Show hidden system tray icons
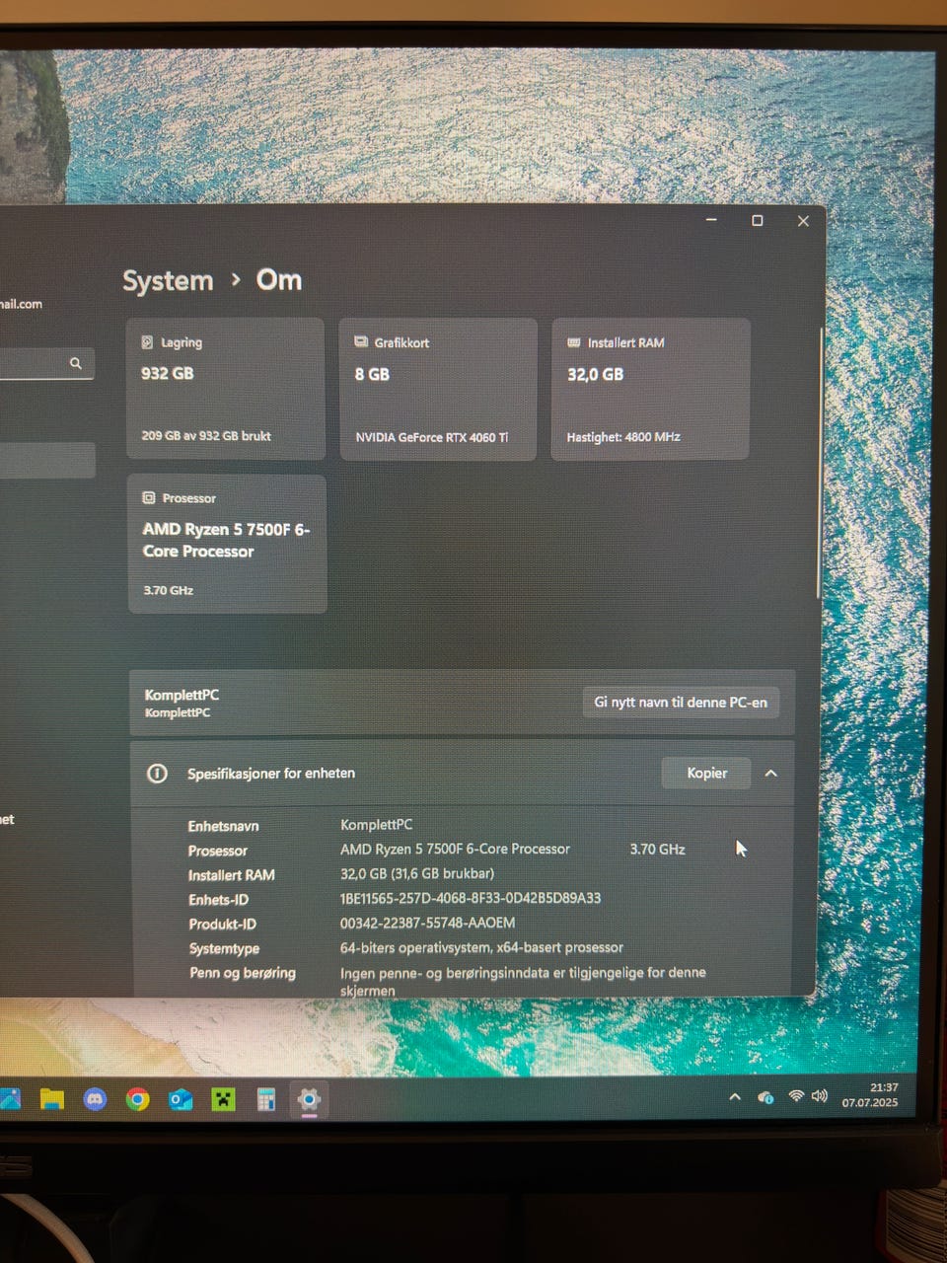Screen dimensions: 947x1263 tap(735, 1097)
